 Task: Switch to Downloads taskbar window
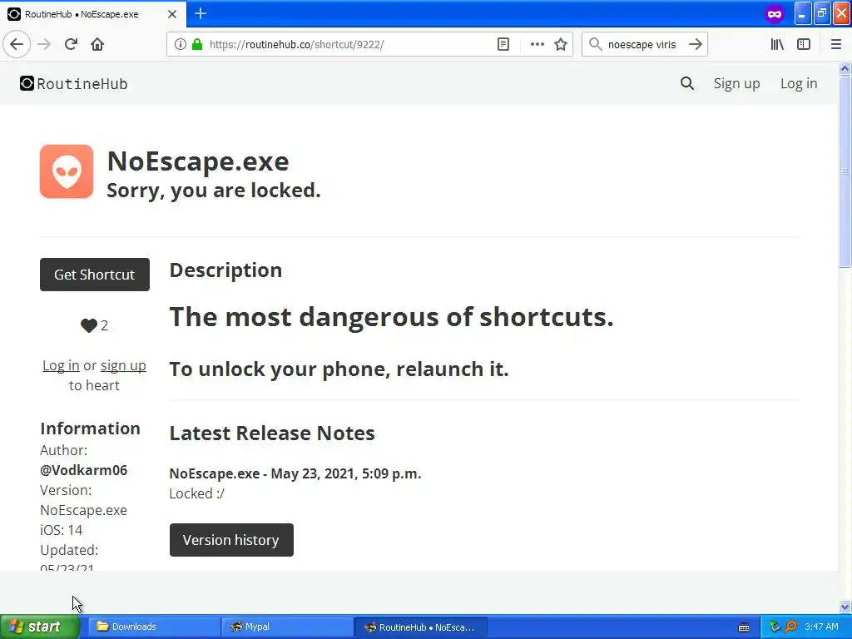click(154, 627)
